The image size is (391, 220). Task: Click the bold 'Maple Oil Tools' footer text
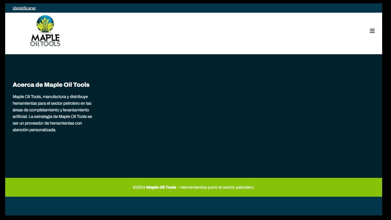161,187
